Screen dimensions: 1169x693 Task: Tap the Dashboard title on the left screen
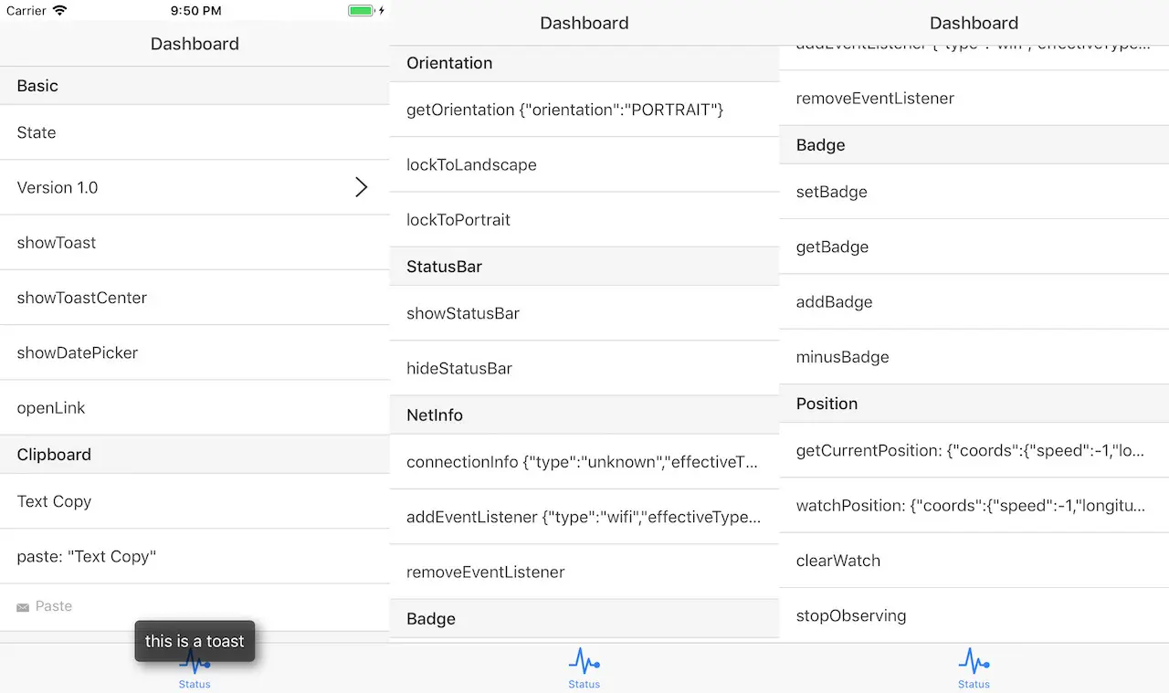(195, 44)
